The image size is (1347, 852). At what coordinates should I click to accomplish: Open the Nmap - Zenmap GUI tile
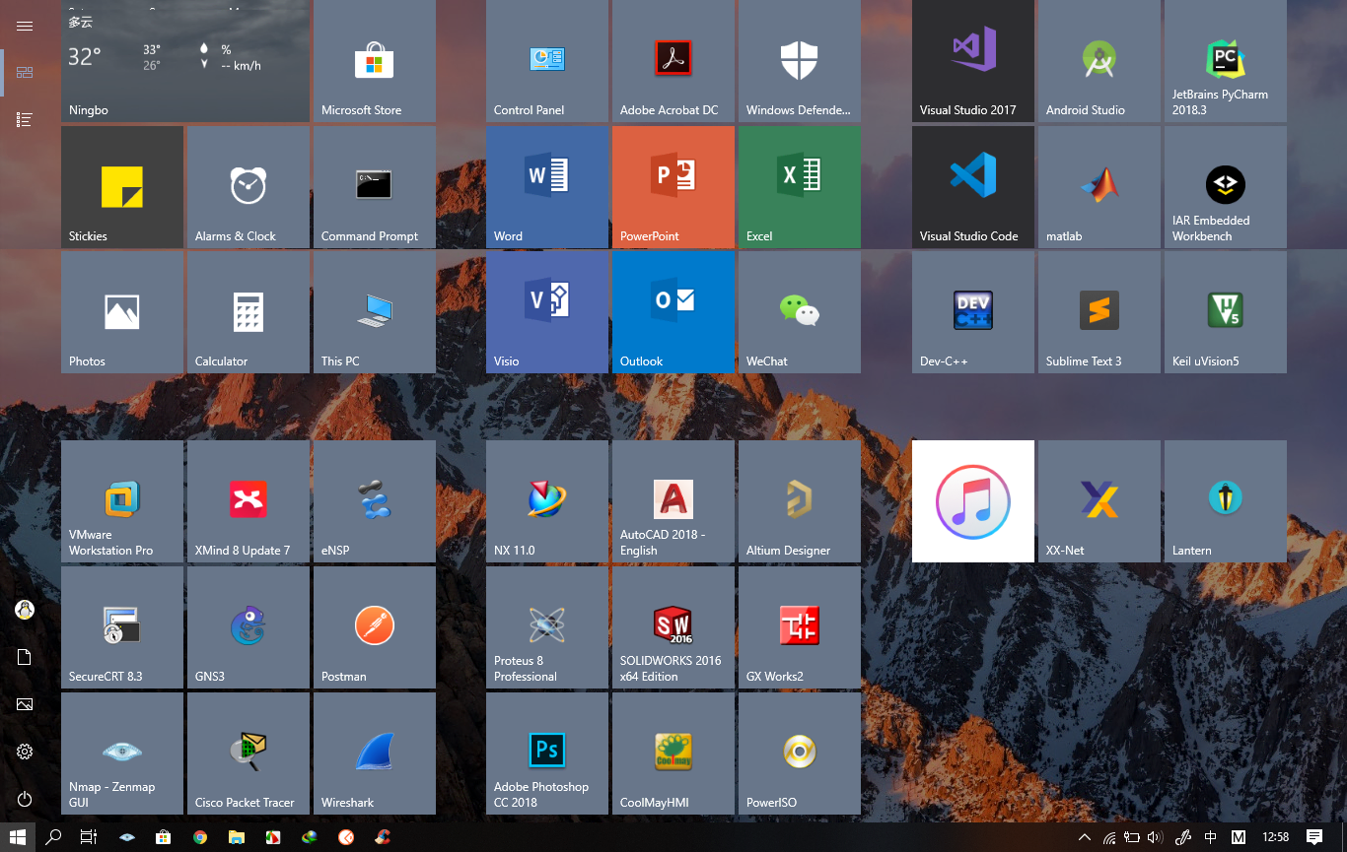(x=122, y=754)
